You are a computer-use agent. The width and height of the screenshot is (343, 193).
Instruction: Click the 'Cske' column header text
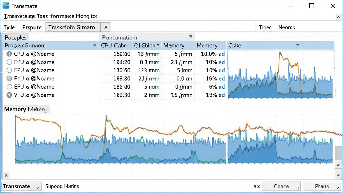tap(235, 45)
